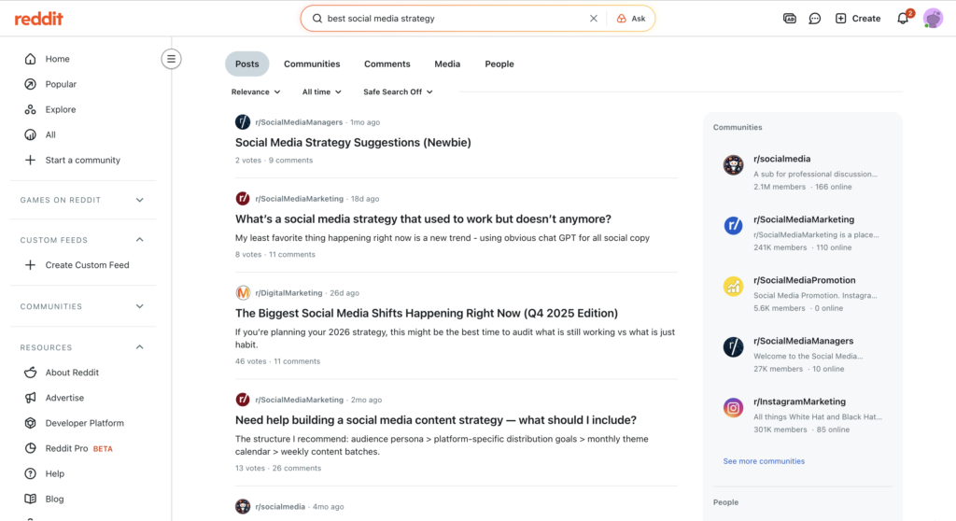This screenshot has height=521, width=956.
Task: Click "2.1M members" under r/socialmedia
Action: [x=780, y=188]
